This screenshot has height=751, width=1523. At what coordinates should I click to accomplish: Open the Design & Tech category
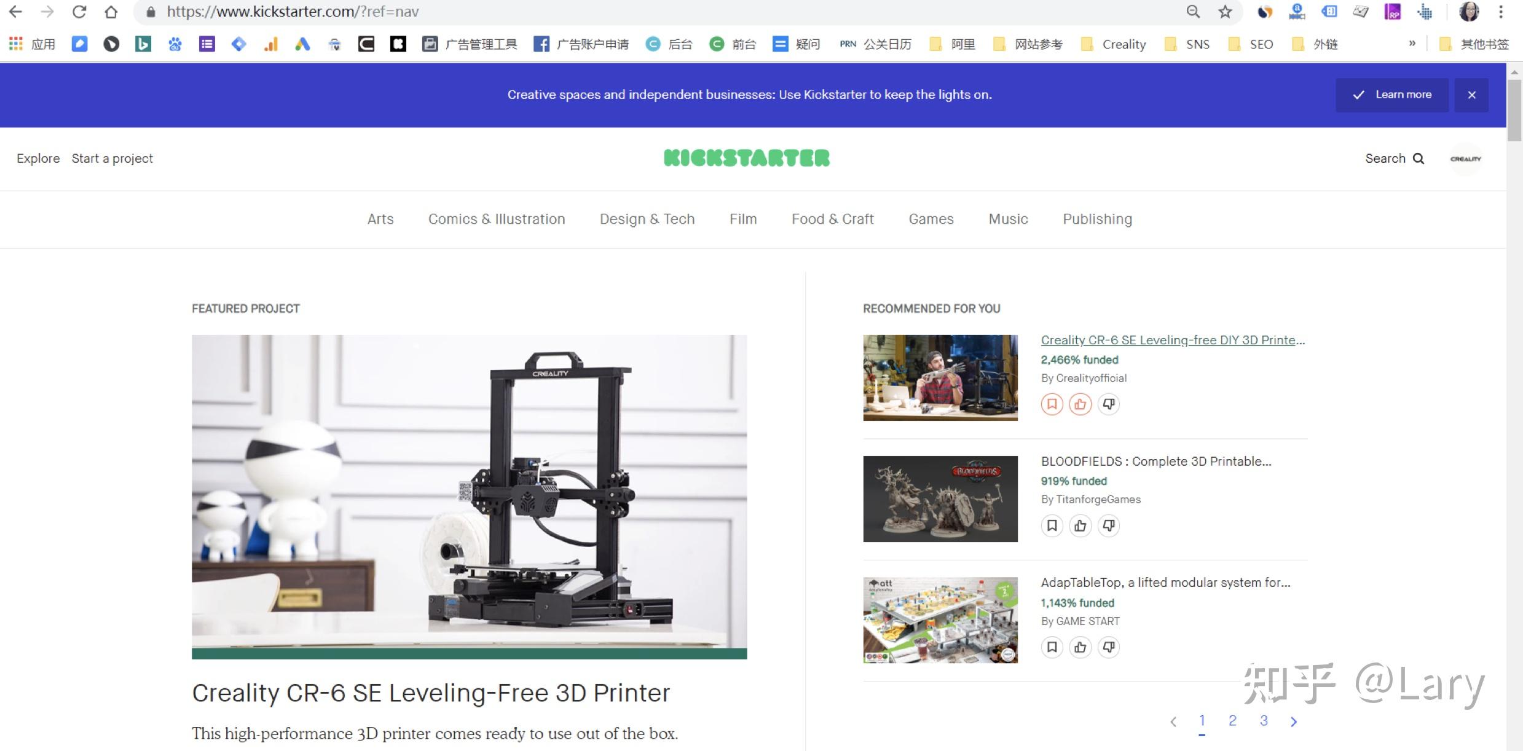tap(647, 219)
